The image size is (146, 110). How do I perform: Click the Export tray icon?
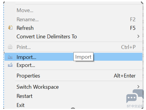(x=10, y=65)
